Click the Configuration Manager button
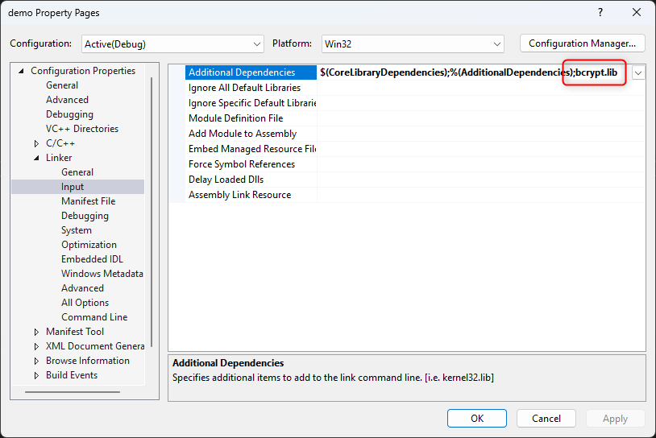The image size is (656, 438). pyautogui.click(x=582, y=43)
